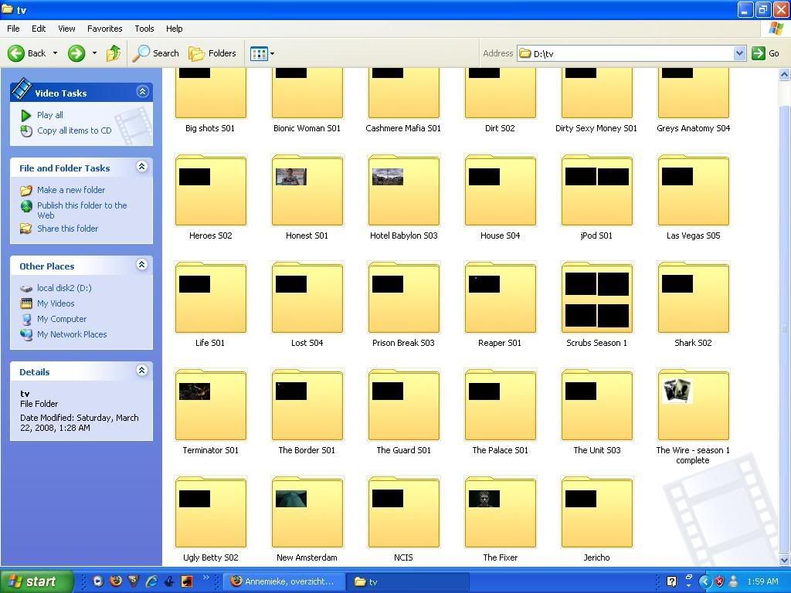Screen dimensions: 791x593
Task: Click the Go button
Action: [x=766, y=53]
